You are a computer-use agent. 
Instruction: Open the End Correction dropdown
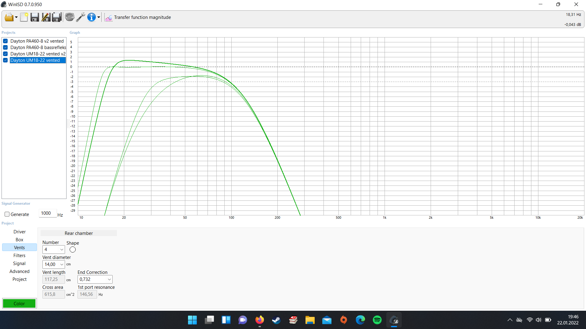(x=95, y=279)
